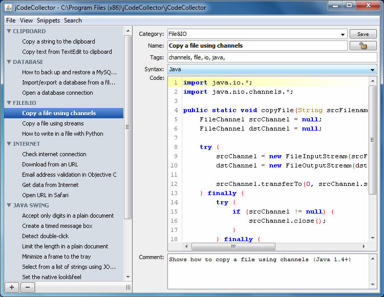Click the Save button
This screenshot has height=297, width=384.
click(x=363, y=34)
